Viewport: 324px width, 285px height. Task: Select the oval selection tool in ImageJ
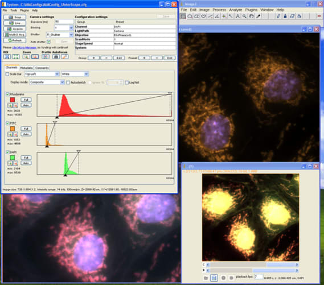coord(190,16)
